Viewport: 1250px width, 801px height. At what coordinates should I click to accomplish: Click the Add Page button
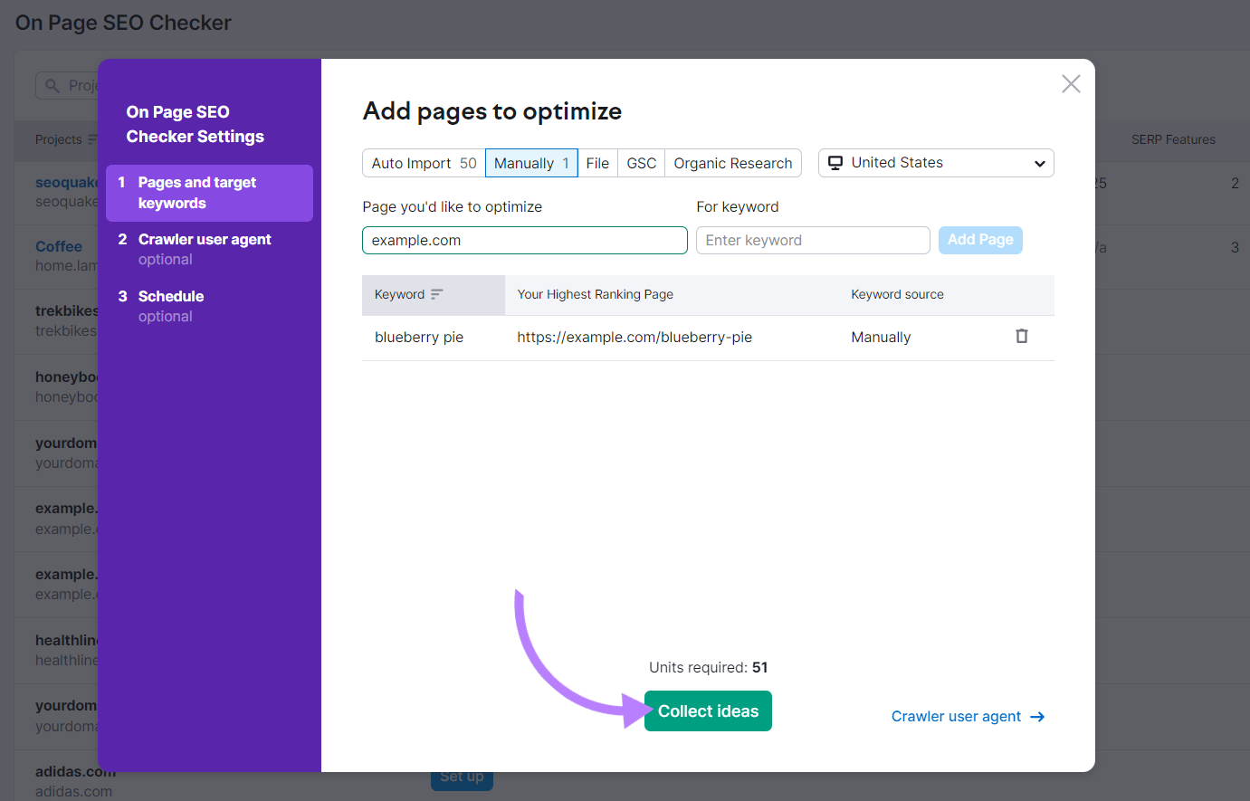coord(980,240)
